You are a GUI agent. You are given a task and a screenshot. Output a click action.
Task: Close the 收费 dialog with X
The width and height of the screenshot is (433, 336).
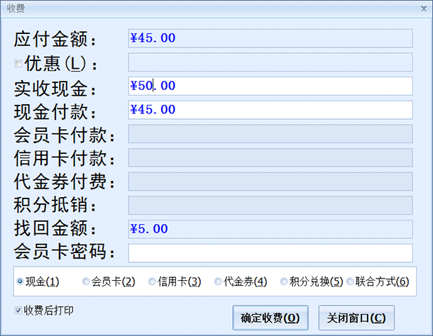pos(424,9)
